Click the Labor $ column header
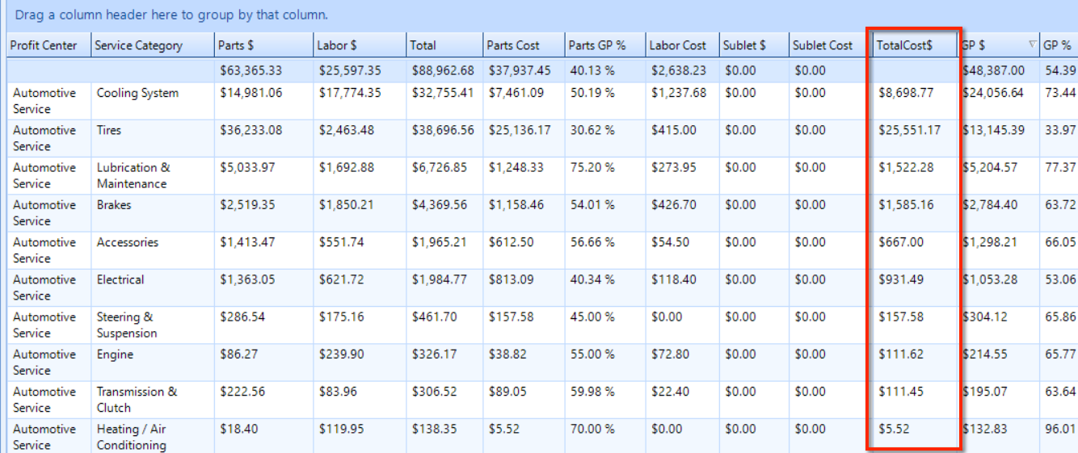Screen dimensions: 1078x453 359,45
